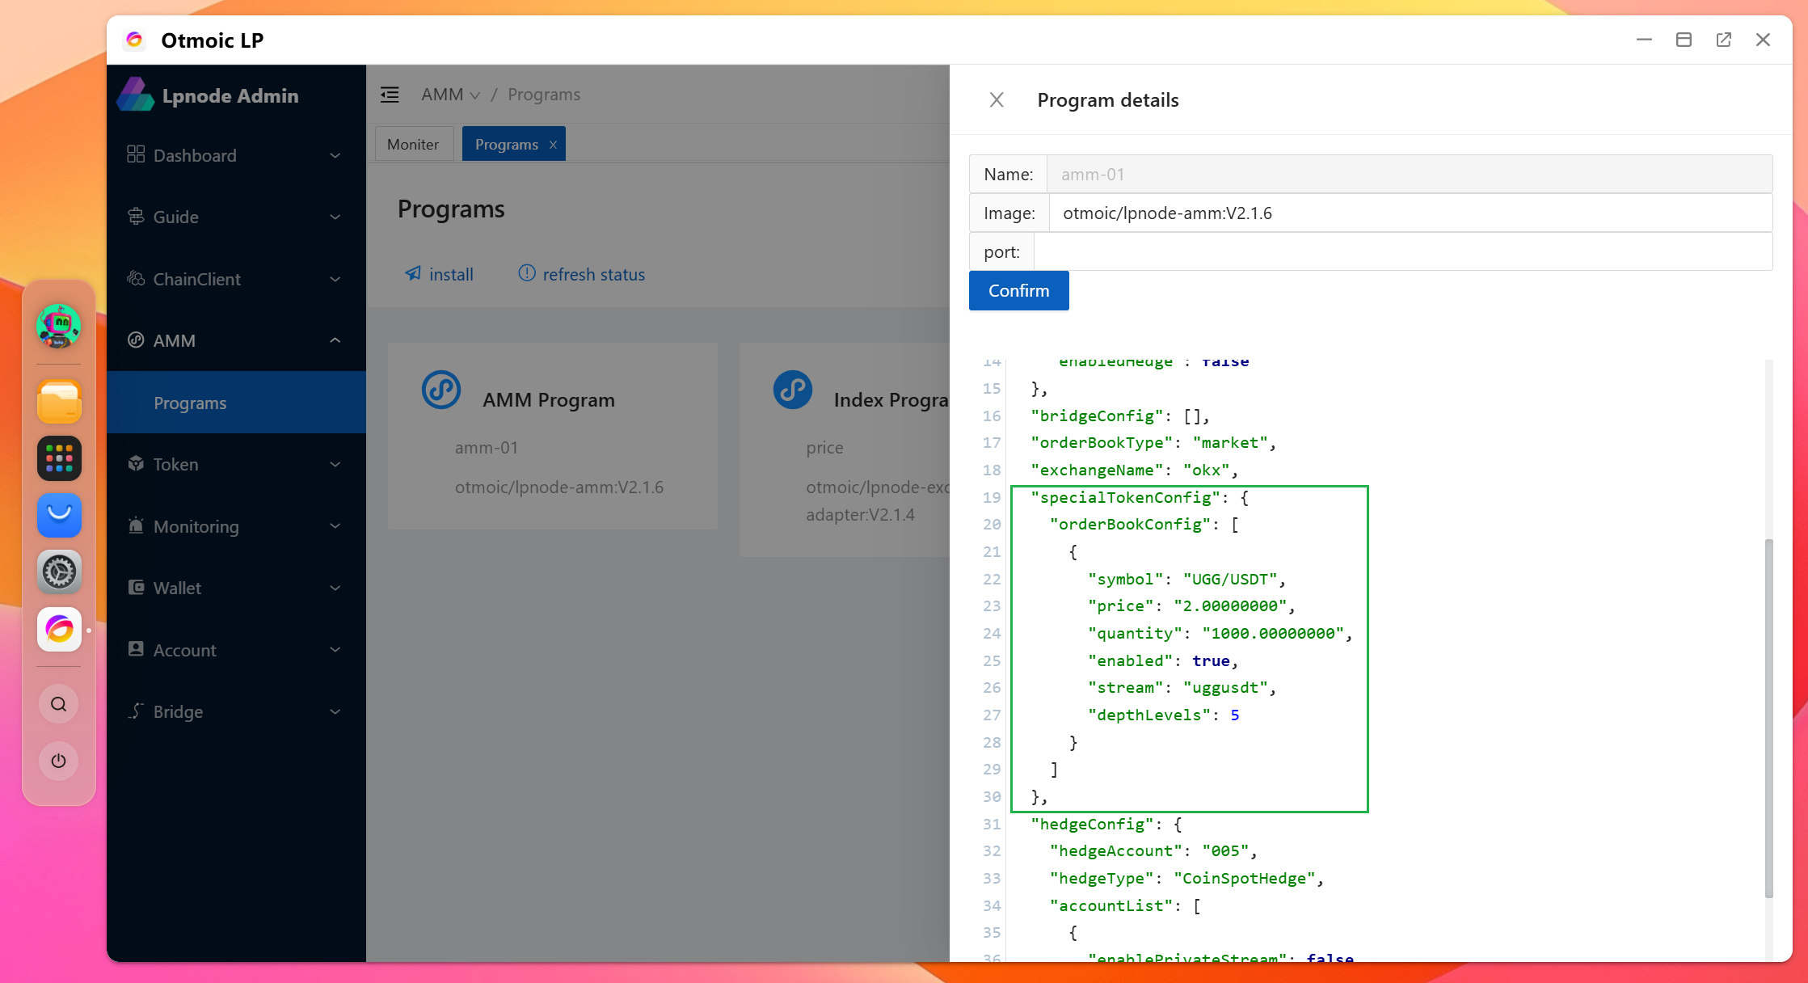The width and height of the screenshot is (1808, 983).
Task: Click the search icon in the dock
Action: coord(58,703)
